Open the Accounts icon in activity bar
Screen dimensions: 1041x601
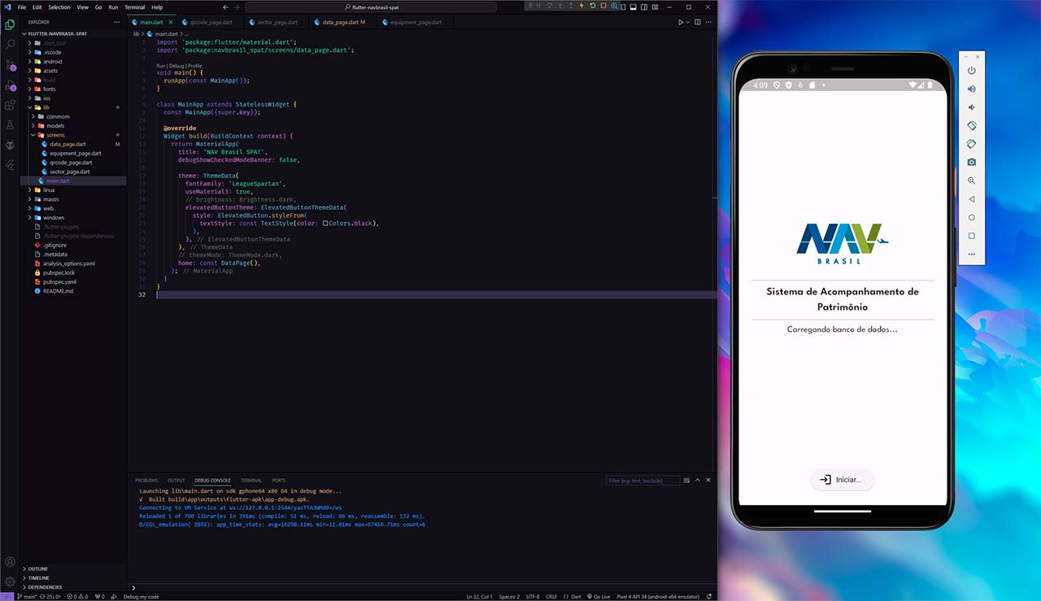[10, 562]
